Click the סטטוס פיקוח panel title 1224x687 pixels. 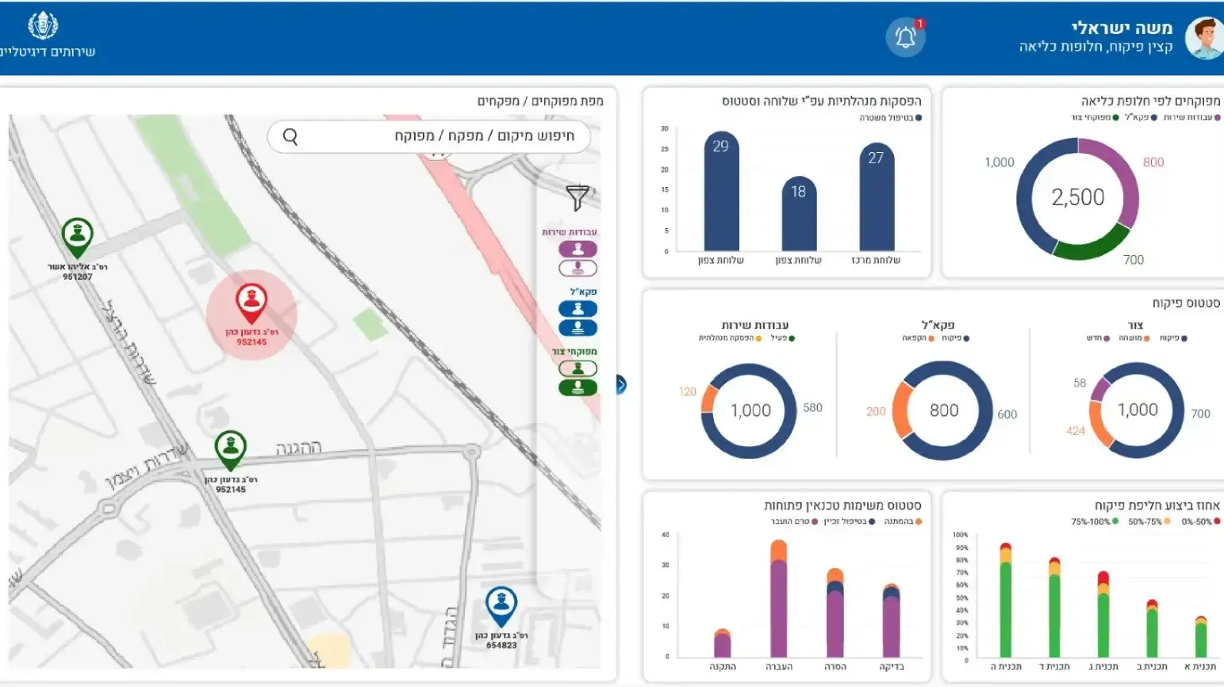point(1186,303)
